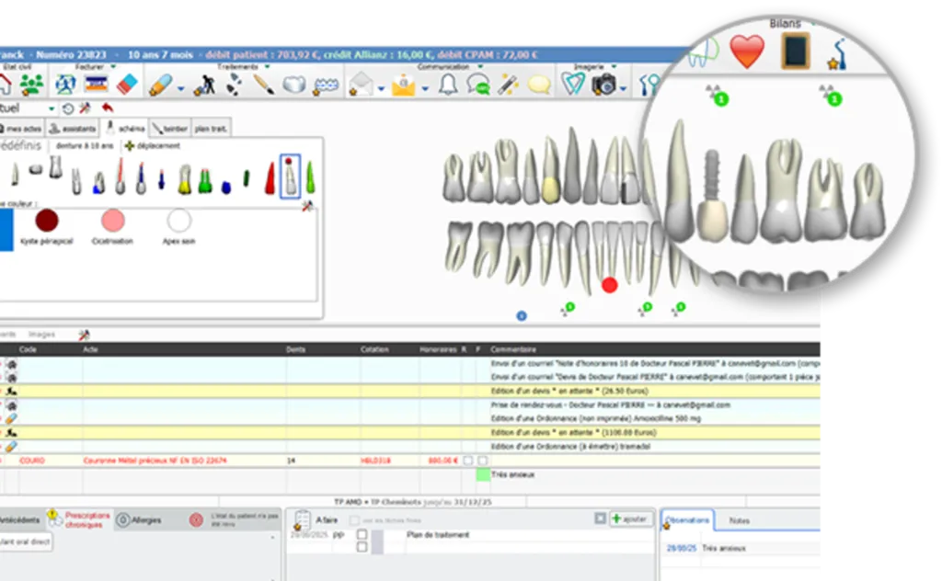942x581 pixels.
Task: Select the red-topped tooth symbol in the palette
Action: click(x=288, y=175)
